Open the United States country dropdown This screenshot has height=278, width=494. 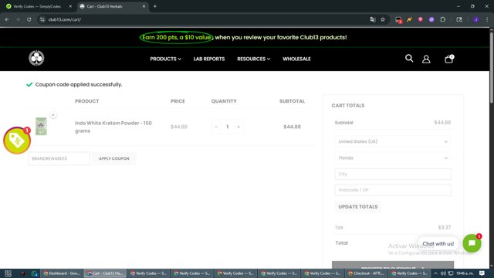(393, 141)
